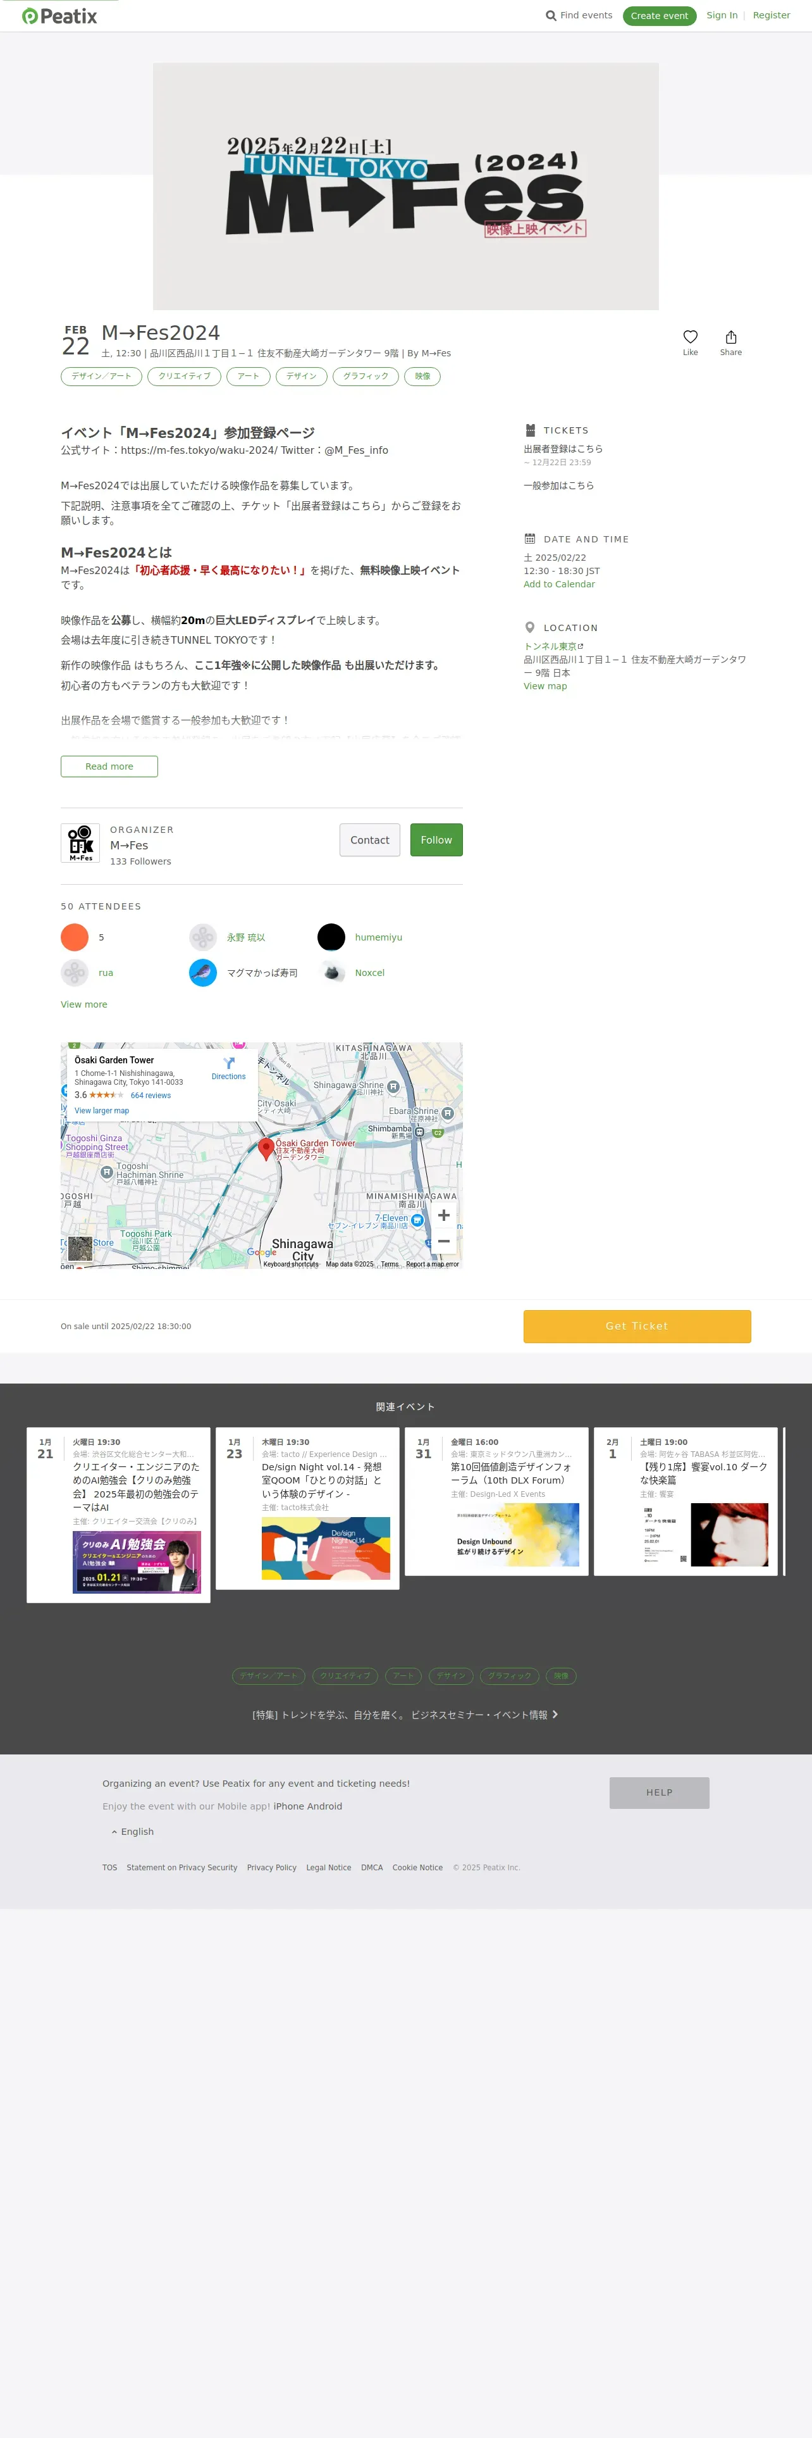Click the Directions icon on the map
Image resolution: width=812 pixels, height=2438 pixels.
pos(229,1063)
